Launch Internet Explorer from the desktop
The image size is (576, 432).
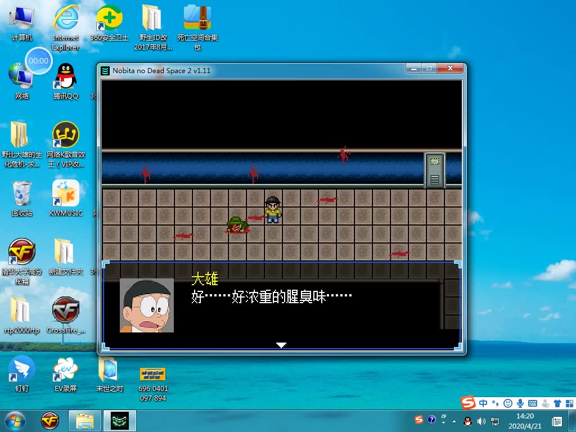coord(65,28)
